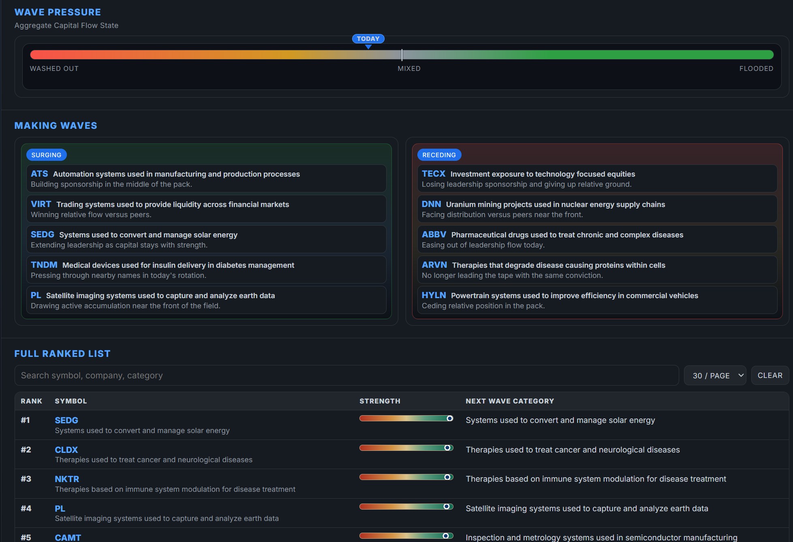Click the WAVE PRESSURE heading
Screen dimensions: 793x542
(58, 12)
